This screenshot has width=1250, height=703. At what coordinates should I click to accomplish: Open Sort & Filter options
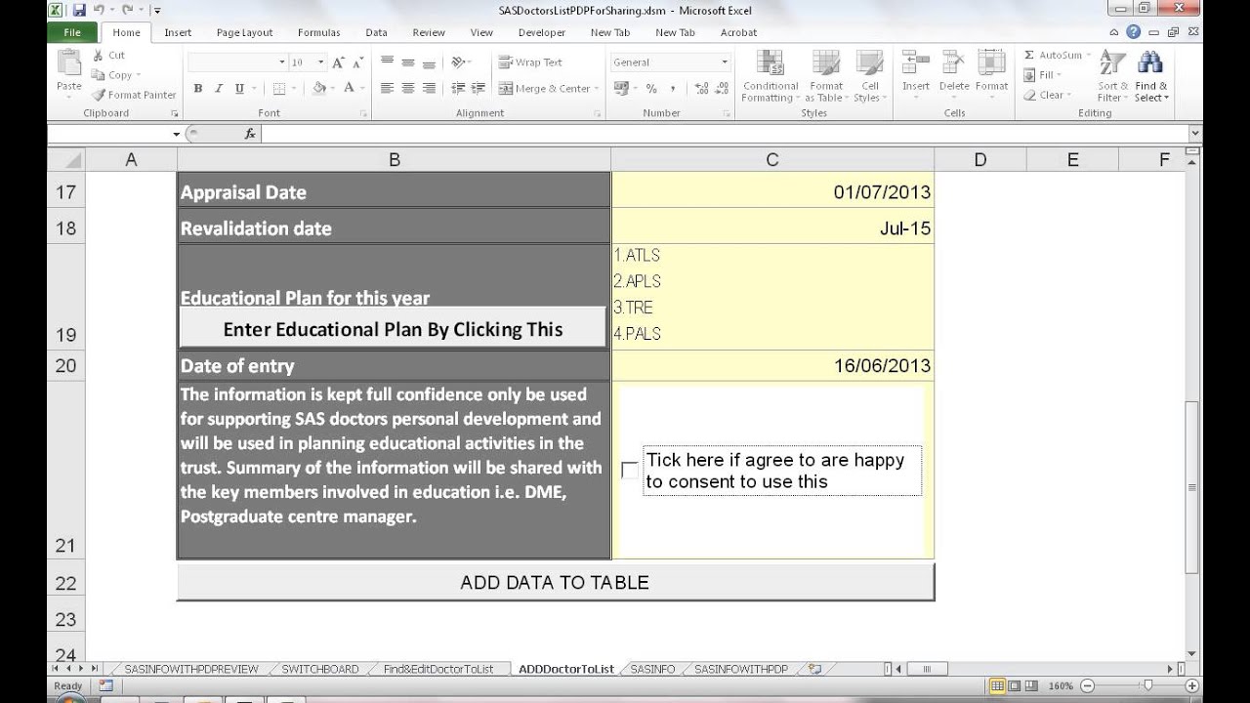[1112, 76]
